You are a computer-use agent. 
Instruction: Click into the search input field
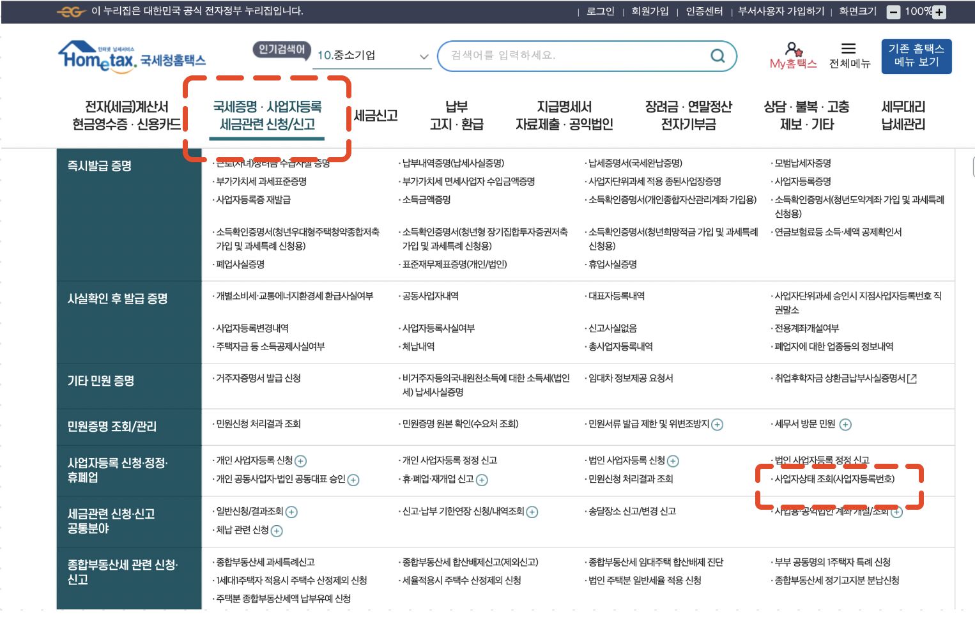575,56
